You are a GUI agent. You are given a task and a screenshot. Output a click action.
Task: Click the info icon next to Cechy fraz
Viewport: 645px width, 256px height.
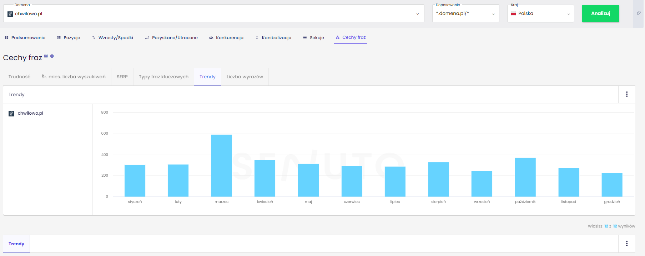pyautogui.click(x=52, y=56)
